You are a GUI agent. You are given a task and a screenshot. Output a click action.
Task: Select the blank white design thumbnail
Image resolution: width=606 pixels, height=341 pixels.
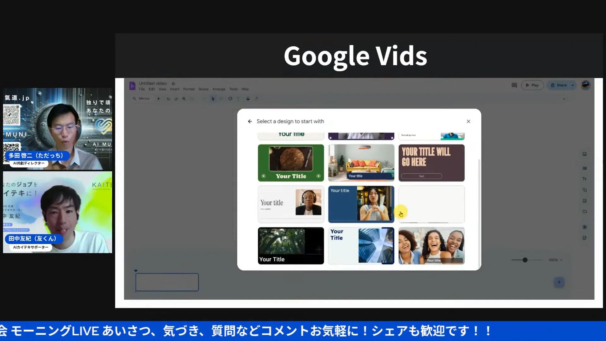tap(431, 204)
